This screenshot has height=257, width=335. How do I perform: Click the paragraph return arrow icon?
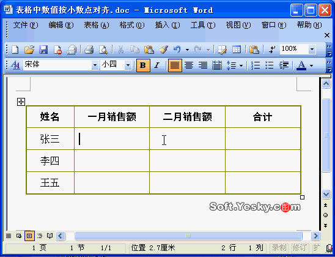click(x=272, y=50)
